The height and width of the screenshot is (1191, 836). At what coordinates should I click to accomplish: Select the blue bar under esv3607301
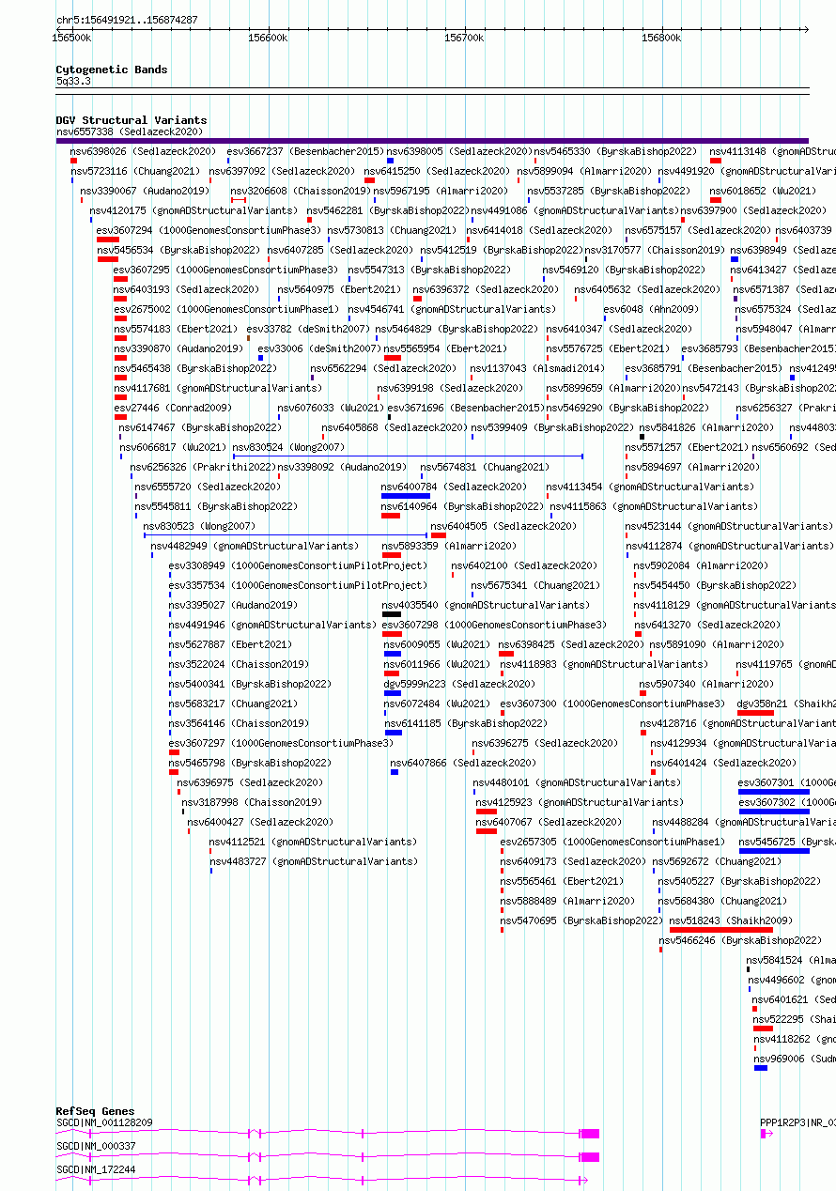click(x=773, y=792)
